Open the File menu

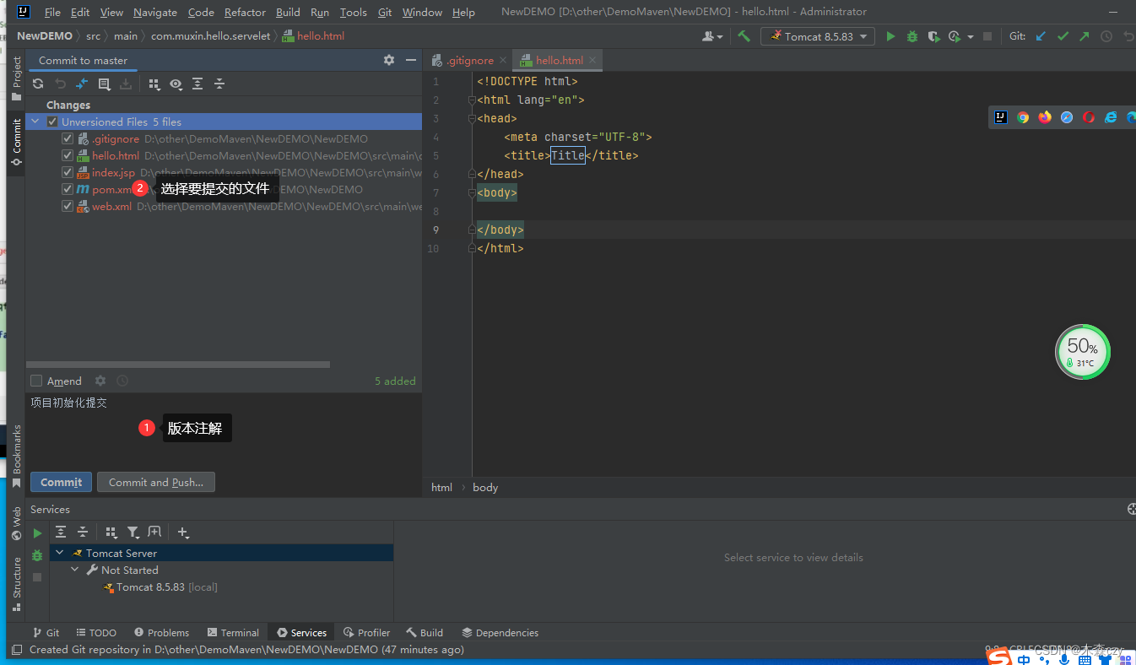coord(52,12)
